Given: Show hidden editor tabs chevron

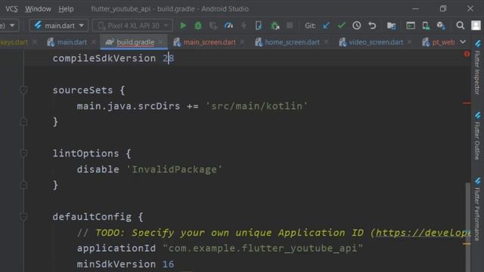Looking at the screenshot, I should tap(463, 42).
